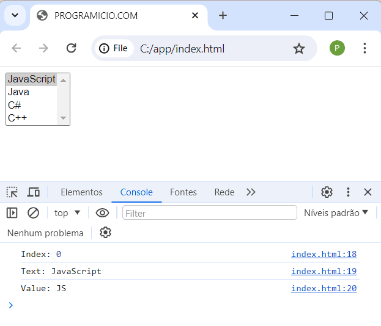Open console settings gear beside Nenhum problema
This screenshot has width=381, height=326.
point(105,233)
